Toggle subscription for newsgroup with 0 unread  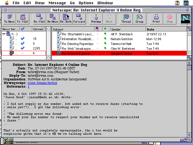click(x=23, y=43)
